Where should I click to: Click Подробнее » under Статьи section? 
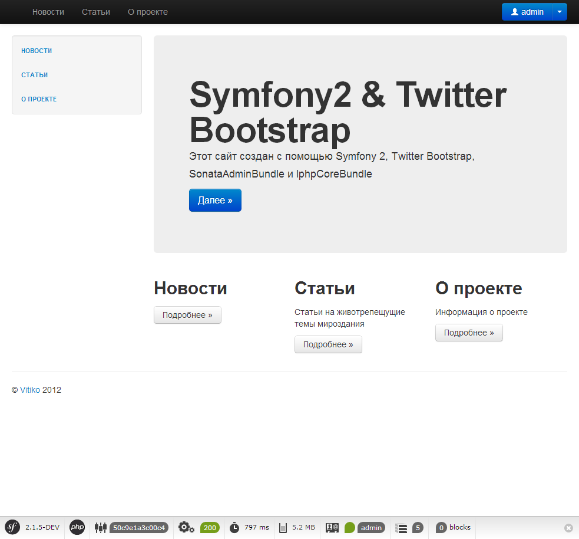(x=328, y=344)
